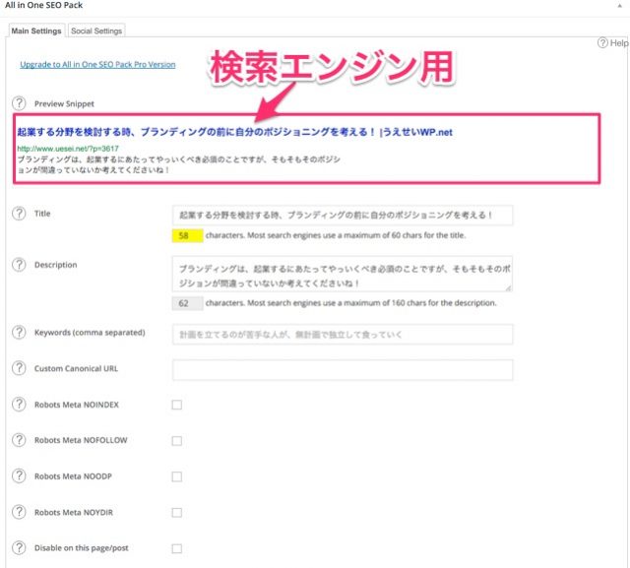Click the green uesei.net URL in snippet
Screen dimensions: 630x568
pos(68,149)
